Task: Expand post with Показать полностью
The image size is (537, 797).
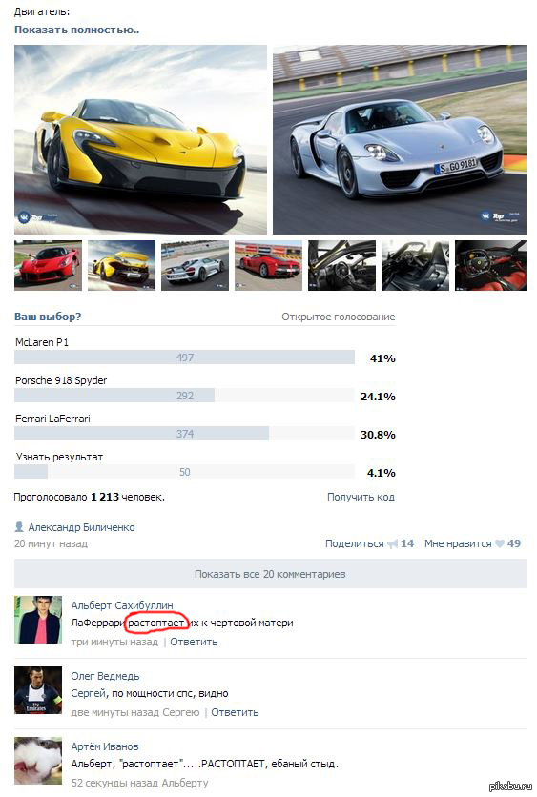Action: tap(77, 30)
